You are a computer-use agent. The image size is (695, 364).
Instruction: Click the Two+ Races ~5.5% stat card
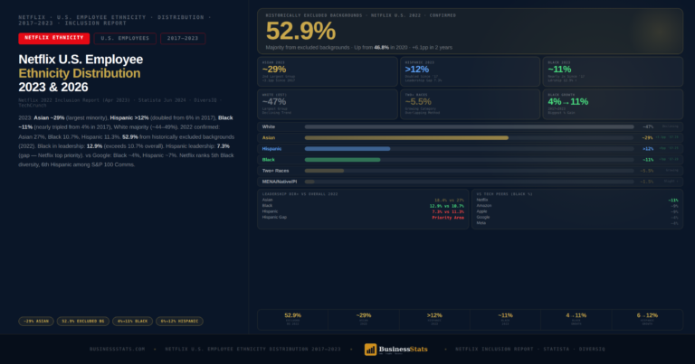click(x=470, y=105)
